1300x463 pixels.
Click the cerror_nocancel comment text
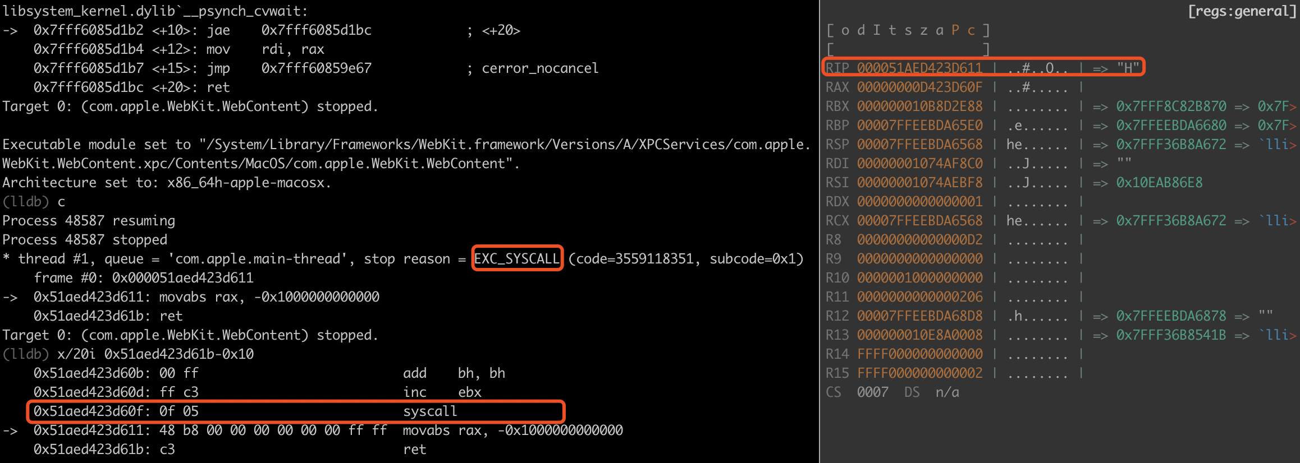point(540,68)
